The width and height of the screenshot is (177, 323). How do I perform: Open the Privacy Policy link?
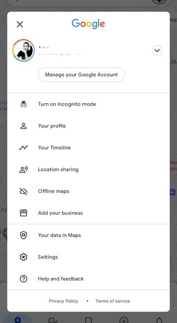(x=63, y=301)
